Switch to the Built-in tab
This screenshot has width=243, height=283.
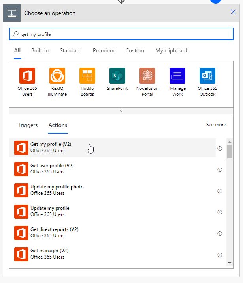point(40,51)
